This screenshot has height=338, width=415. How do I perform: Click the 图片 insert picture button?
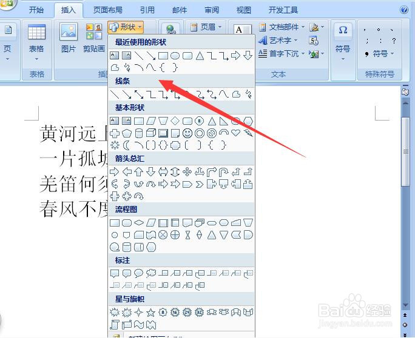click(x=69, y=38)
